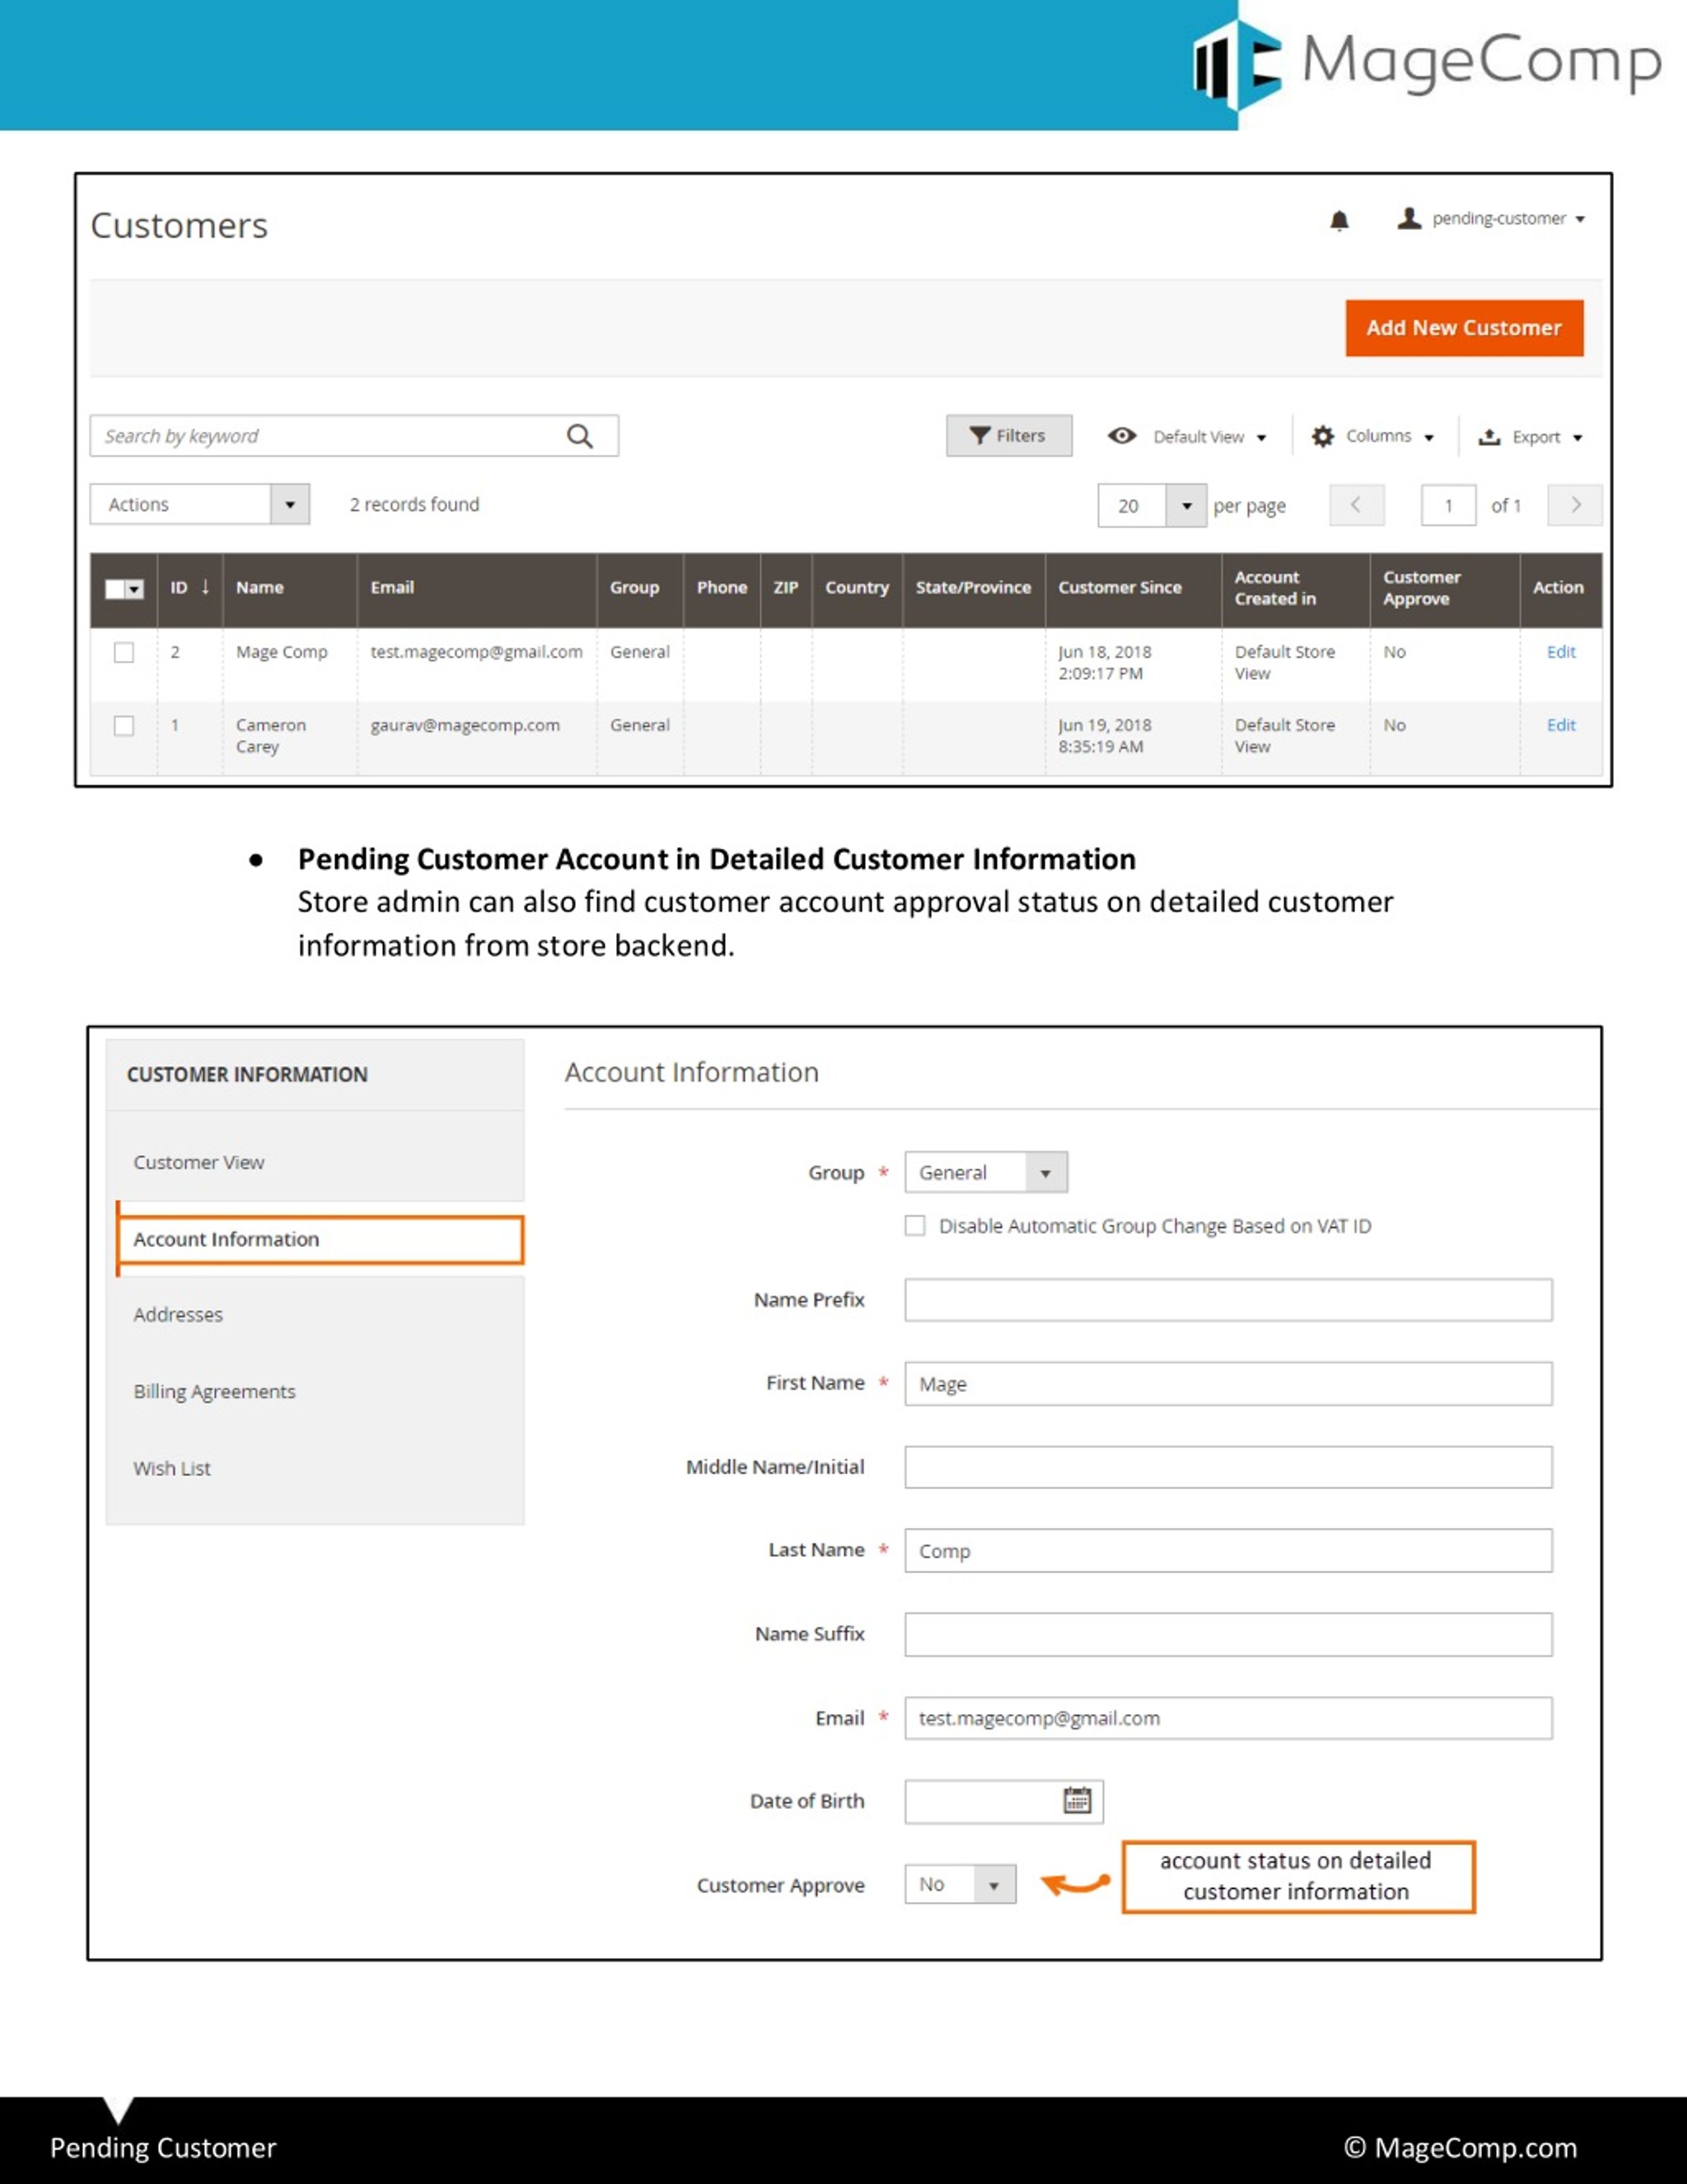Sort by ID column arrow
Screen dimensions: 1687x2184
tap(205, 587)
